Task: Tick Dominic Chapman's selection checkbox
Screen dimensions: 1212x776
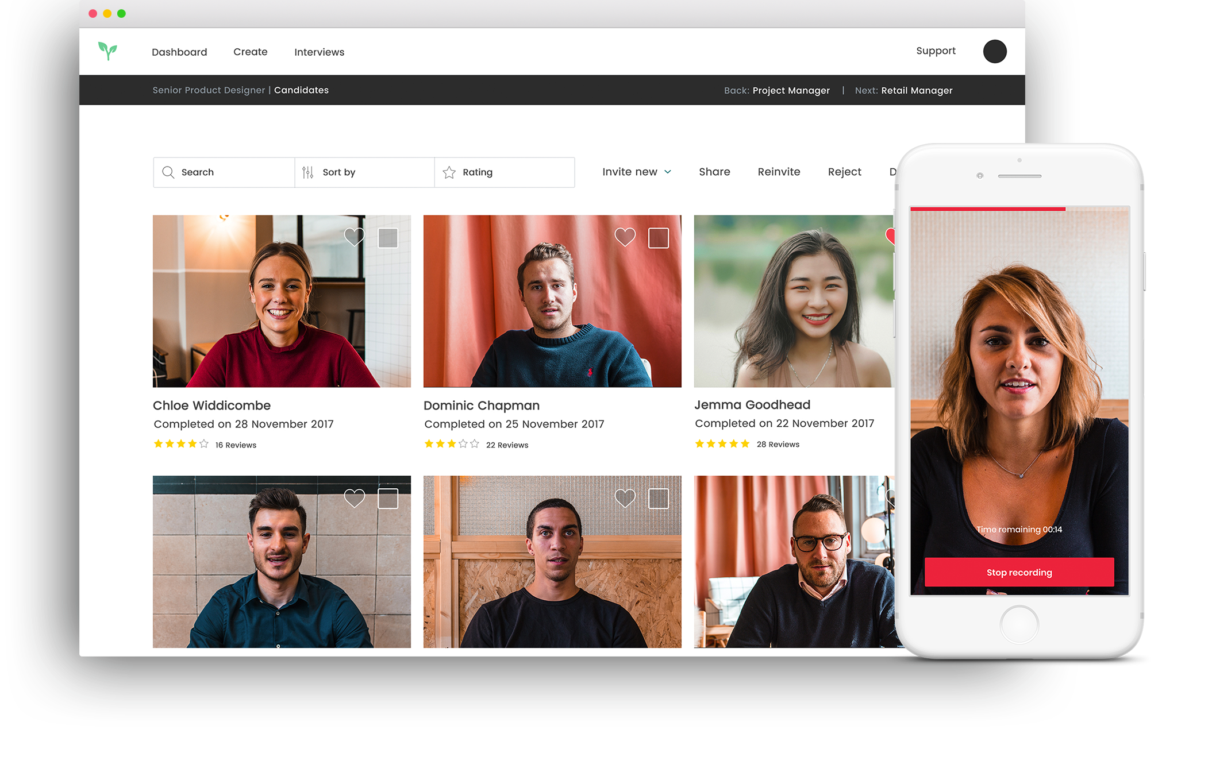Action: pos(659,238)
